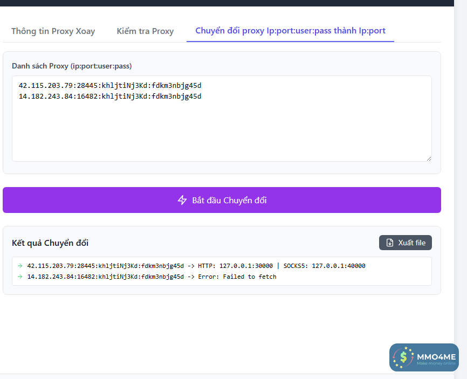Viewport: 467px width, 379px height.
Task: Click the MMO4ME Make money online text
Action: 436,359
